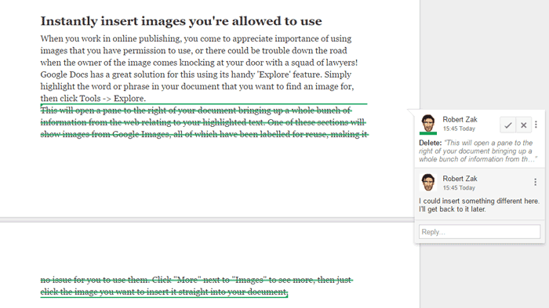Open the three-dot menu on the reply comment

click(535, 182)
